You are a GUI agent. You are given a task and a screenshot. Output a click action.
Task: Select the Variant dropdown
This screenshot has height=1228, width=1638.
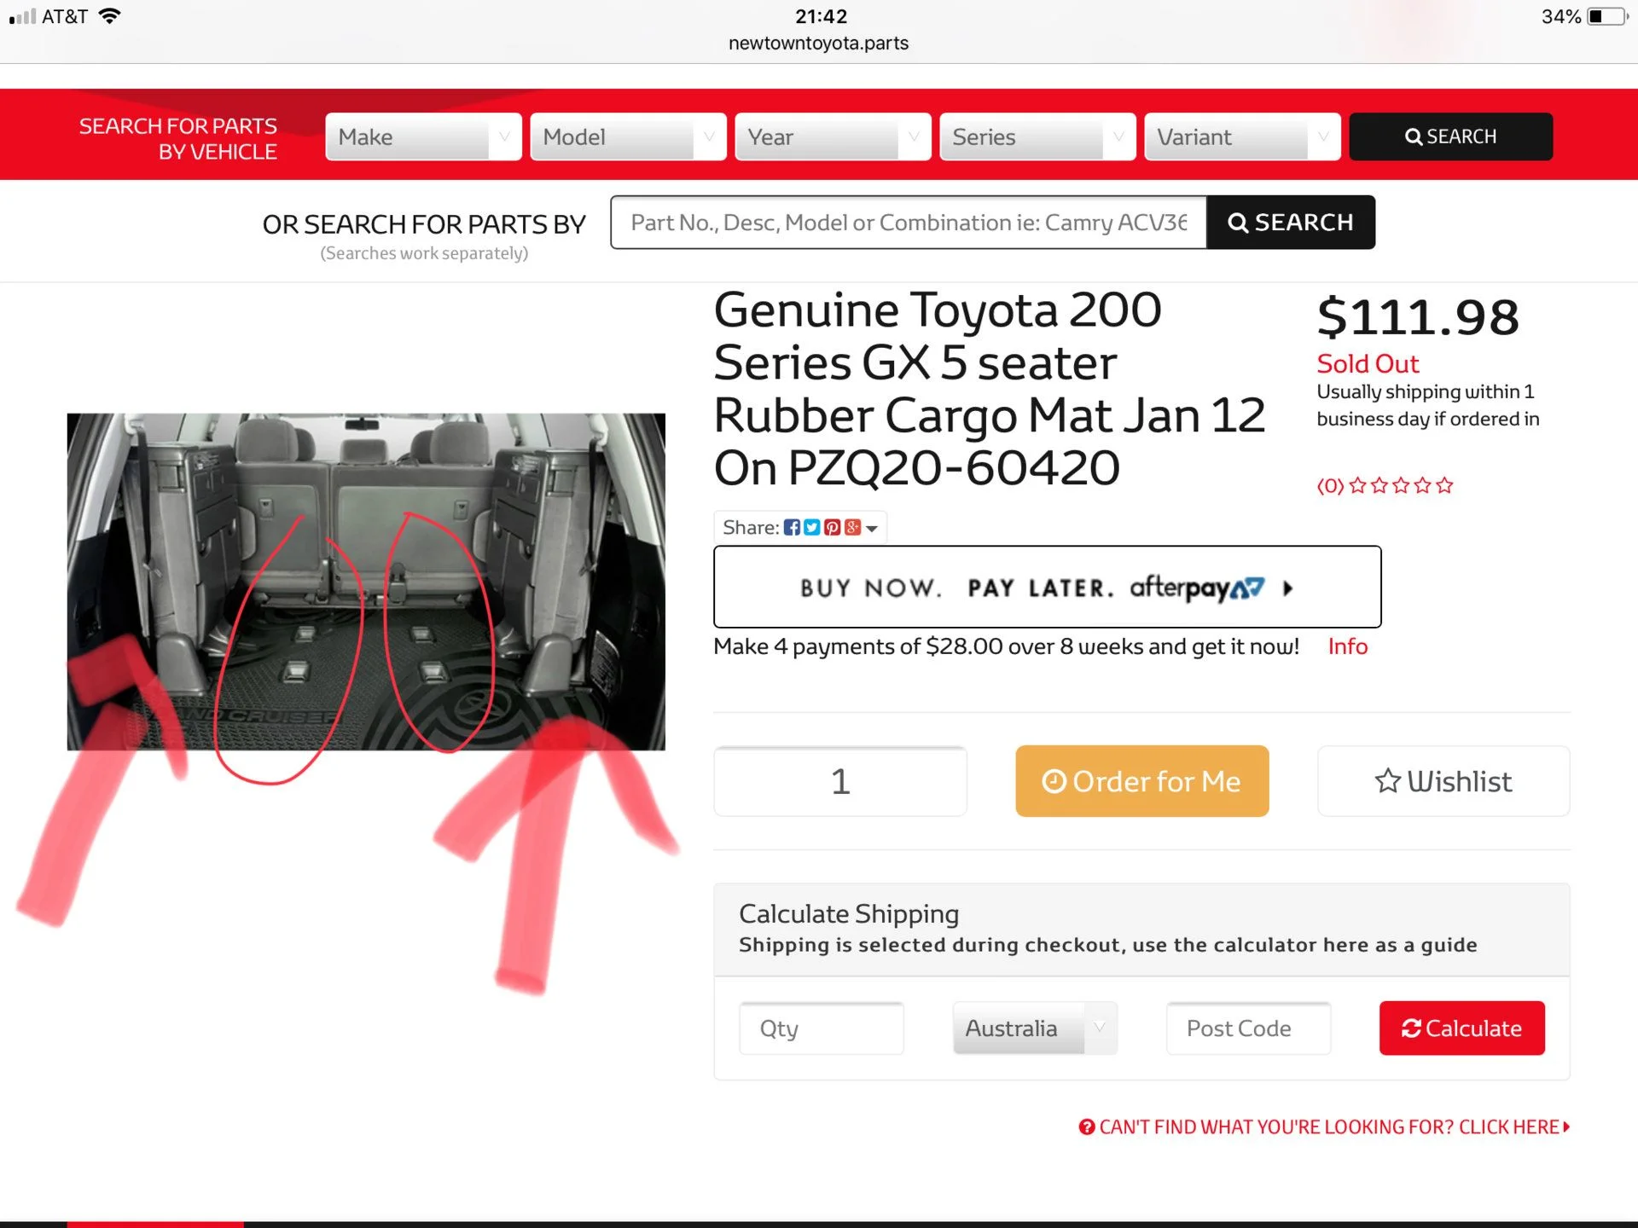click(x=1242, y=136)
